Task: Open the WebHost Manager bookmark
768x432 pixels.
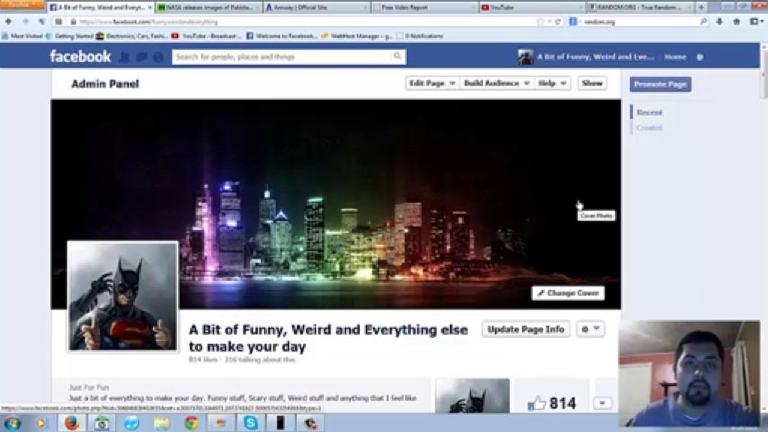Action: click(x=357, y=36)
